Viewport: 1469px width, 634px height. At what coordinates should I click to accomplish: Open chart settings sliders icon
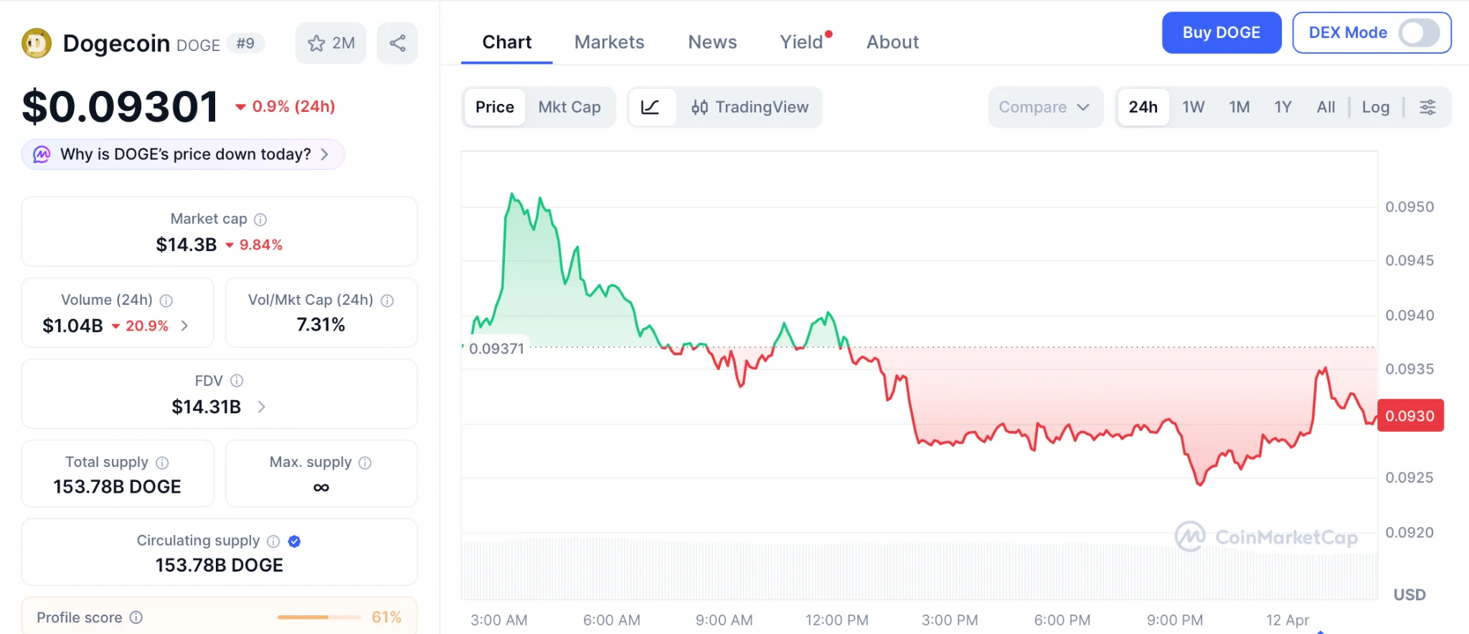coord(1427,106)
